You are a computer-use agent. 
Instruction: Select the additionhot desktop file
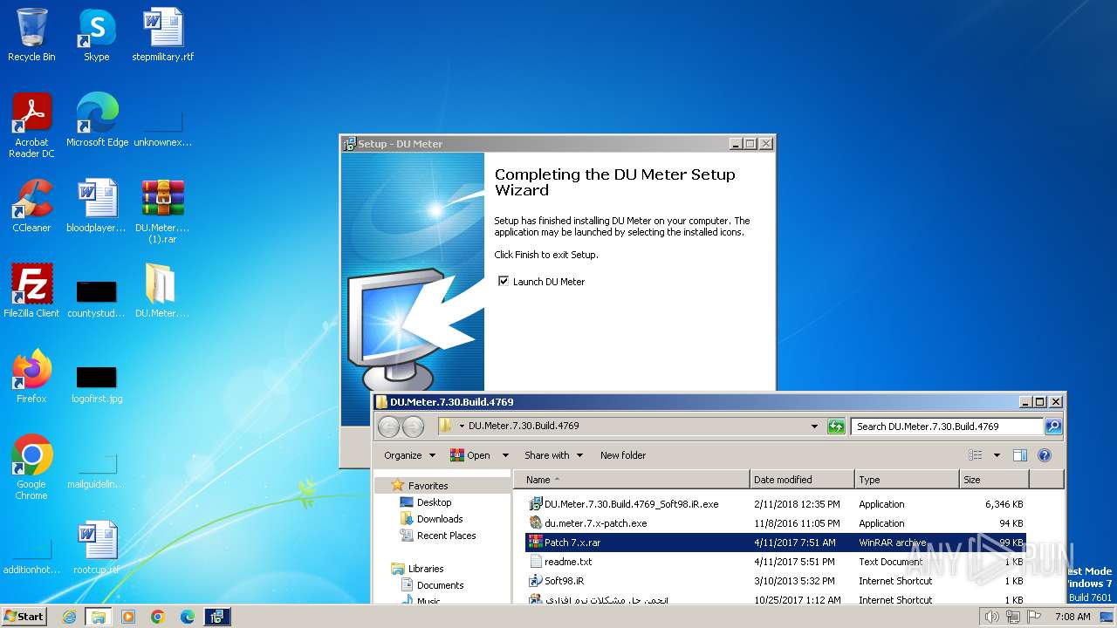coord(31,556)
